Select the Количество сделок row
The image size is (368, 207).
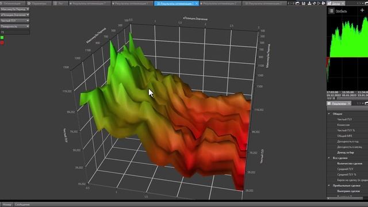347,163
